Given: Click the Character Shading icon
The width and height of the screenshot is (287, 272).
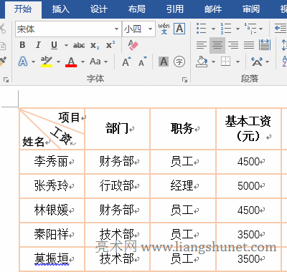Looking at the screenshot, I should point(164,62).
